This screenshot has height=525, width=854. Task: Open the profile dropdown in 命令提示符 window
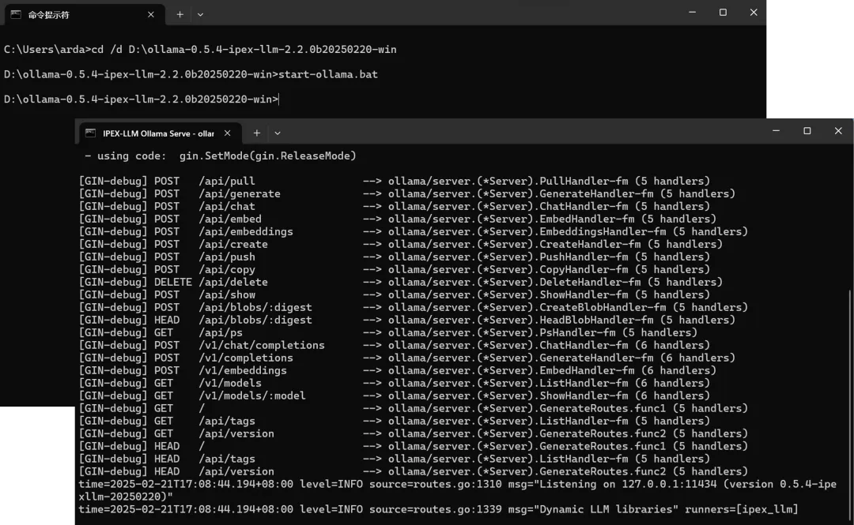(200, 14)
